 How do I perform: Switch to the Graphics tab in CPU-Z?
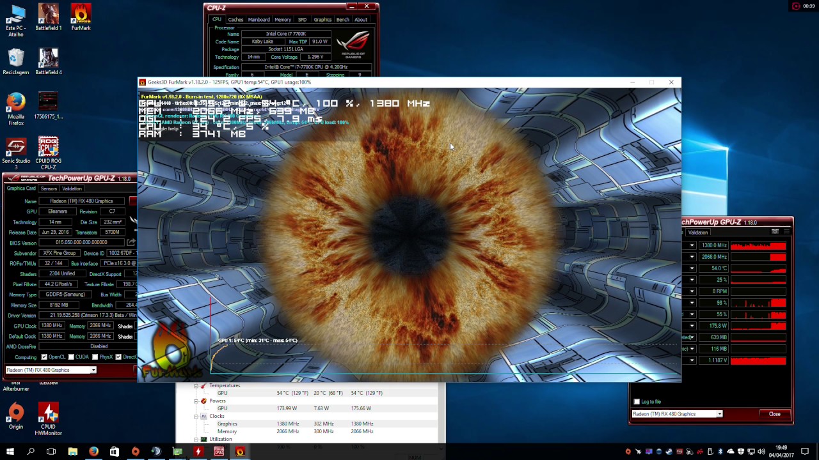tap(322, 20)
